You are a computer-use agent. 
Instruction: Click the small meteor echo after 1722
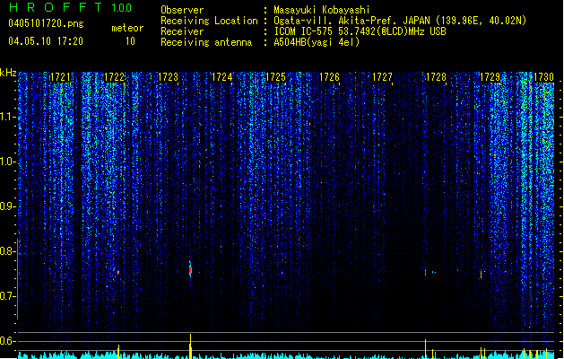click(x=117, y=272)
